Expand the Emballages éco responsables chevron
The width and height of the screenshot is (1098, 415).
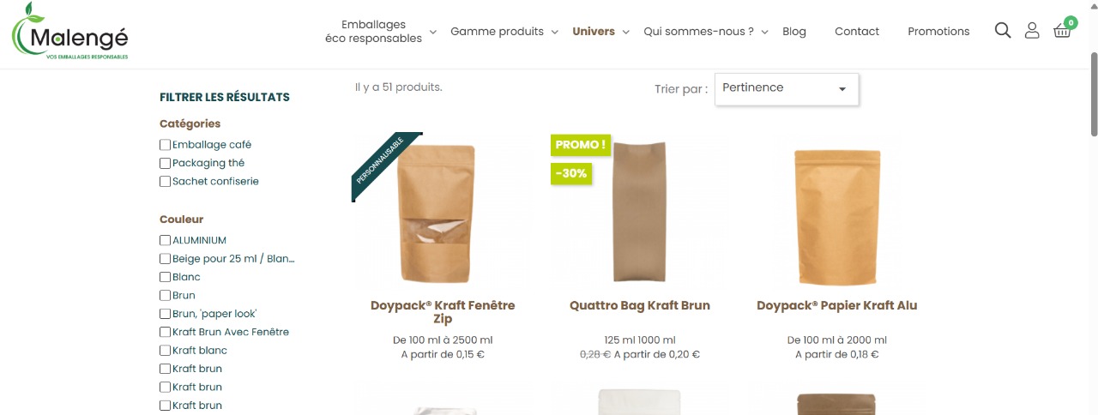432,33
